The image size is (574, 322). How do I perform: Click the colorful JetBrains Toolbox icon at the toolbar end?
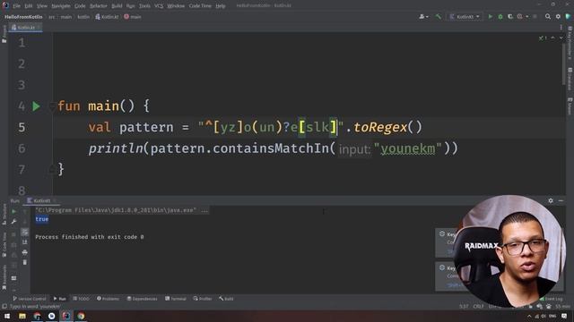(x=568, y=16)
